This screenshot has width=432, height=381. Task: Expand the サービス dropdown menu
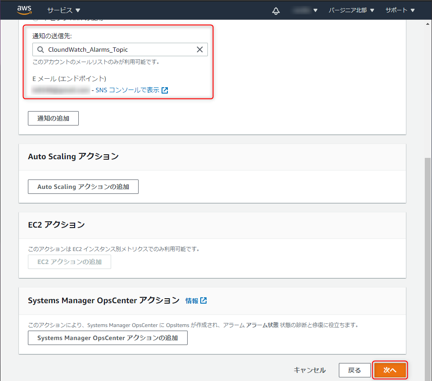(63, 10)
